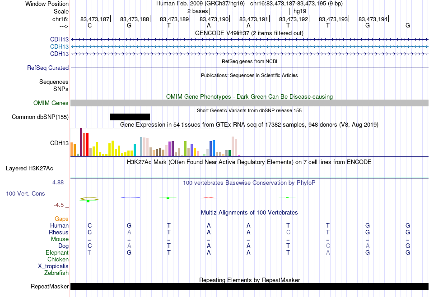The height and width of the screenshot is (297, 429).
Task: Click the 'chr16:' ruler label
Action: tap(61, 19)
